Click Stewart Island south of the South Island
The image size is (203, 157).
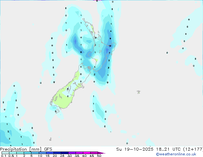57,111
